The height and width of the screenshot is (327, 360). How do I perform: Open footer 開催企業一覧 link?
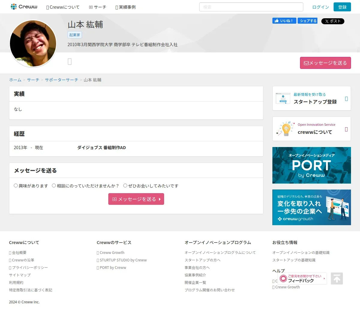195,283
